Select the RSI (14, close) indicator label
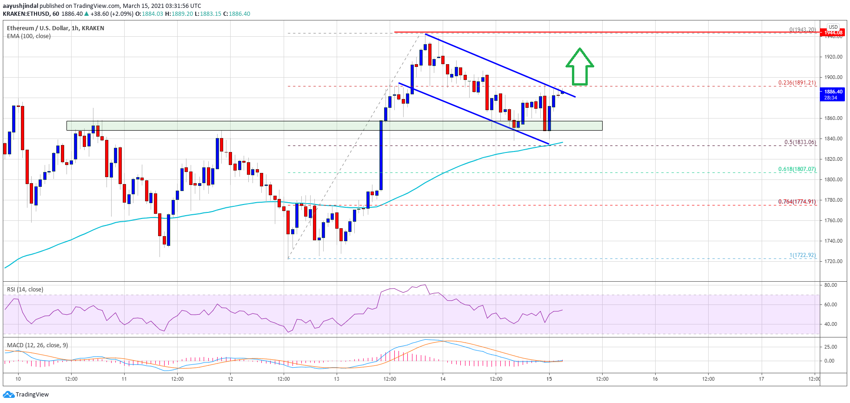Viewport: 850px width, 403px height. coord(25,290)
